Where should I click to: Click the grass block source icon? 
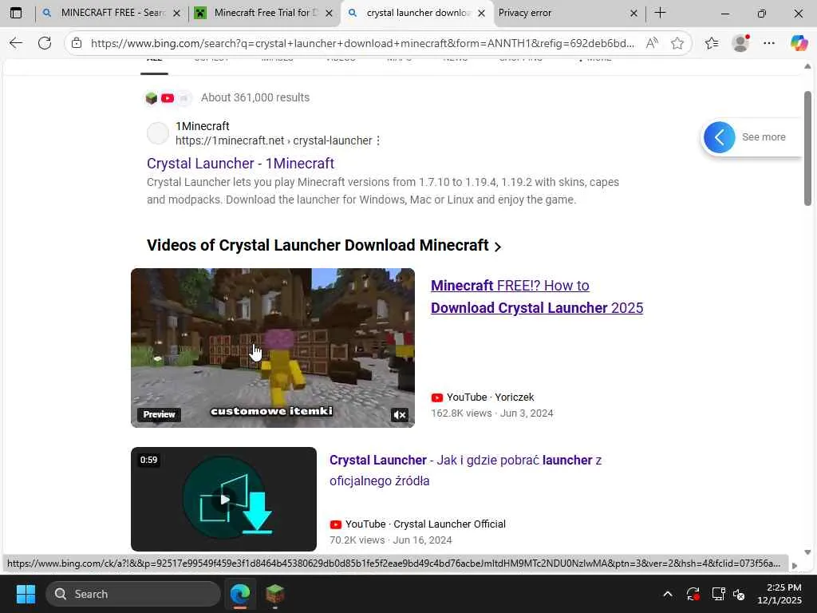[151, 98]
